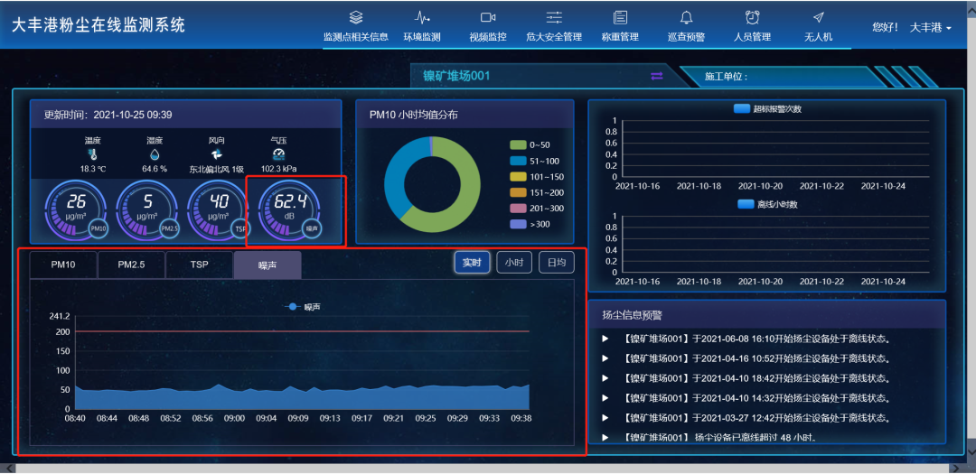976x474 pixels.
Task: Select the TSP chart tab
Action: pyautogui.click(x=199, y=265)
